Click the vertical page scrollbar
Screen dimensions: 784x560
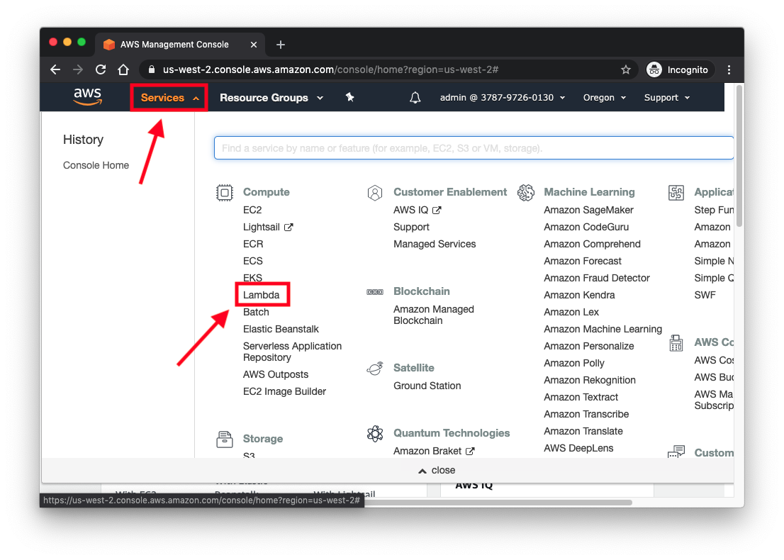point(739,155)
